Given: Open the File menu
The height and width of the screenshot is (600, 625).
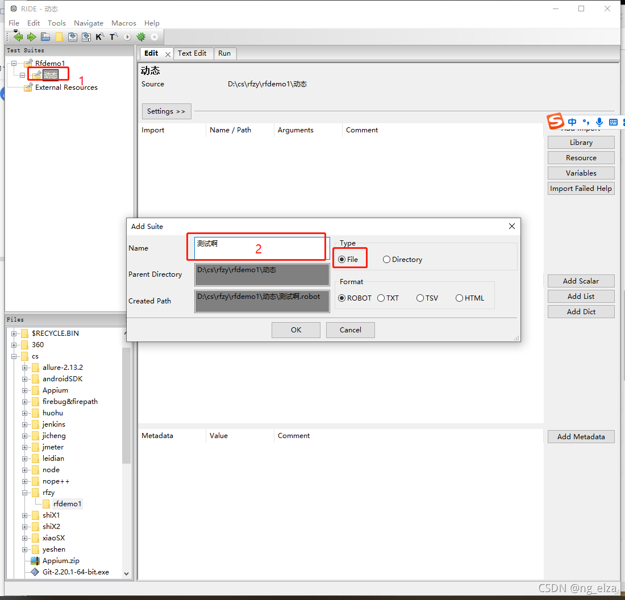Looking at the screenshot, I should (x=14, y=23).
